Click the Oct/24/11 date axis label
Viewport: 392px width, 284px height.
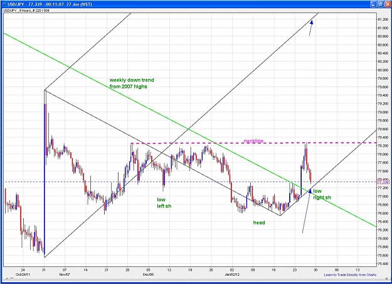click(23, 275)
